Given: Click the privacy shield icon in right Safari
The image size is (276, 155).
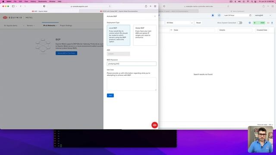Looking at the screenshot, I should (x=164, y=6).
